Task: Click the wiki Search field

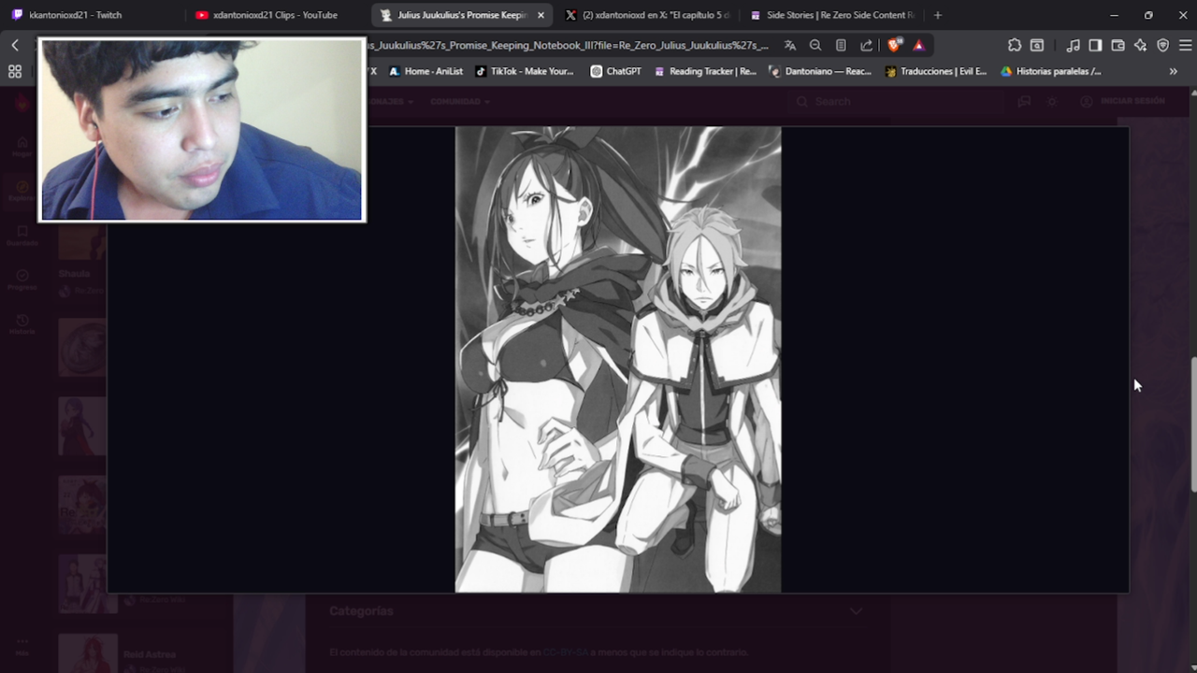Action: (x=898, y=101)
